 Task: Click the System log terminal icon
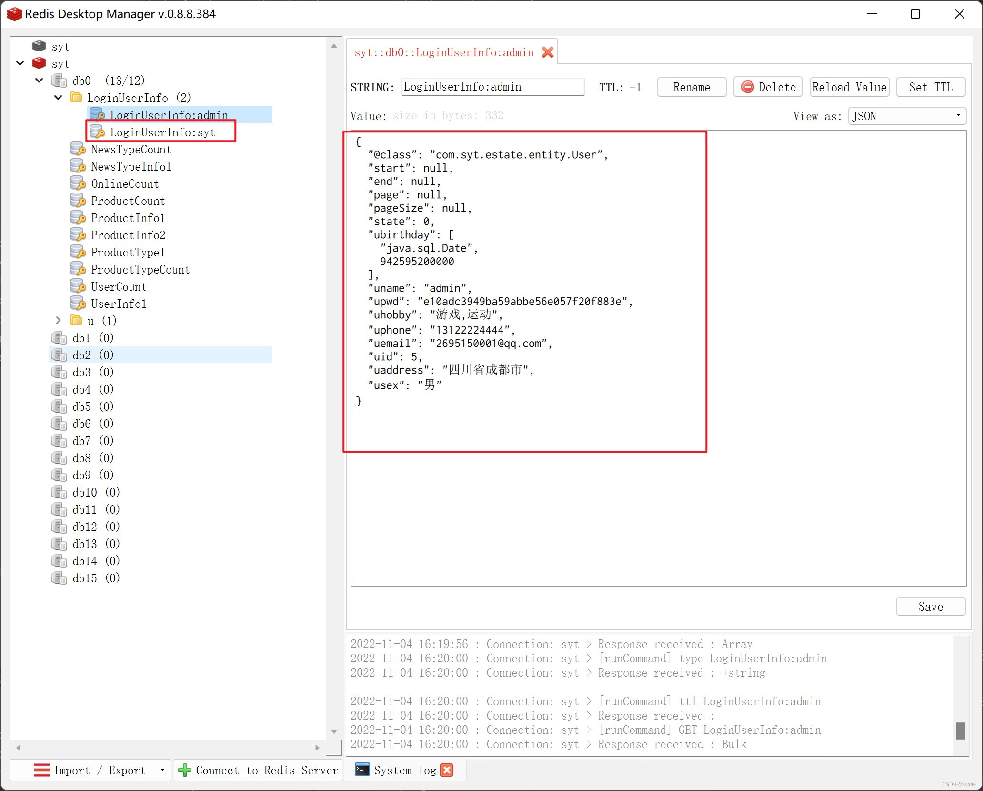(x=362, y=769)
